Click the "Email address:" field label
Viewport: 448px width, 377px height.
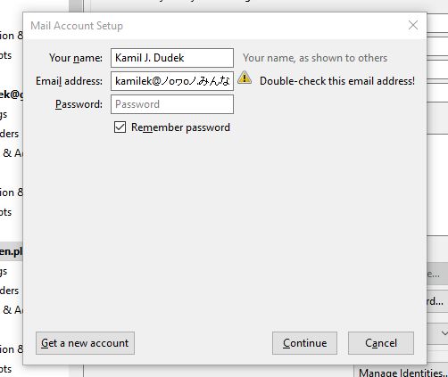69,81
